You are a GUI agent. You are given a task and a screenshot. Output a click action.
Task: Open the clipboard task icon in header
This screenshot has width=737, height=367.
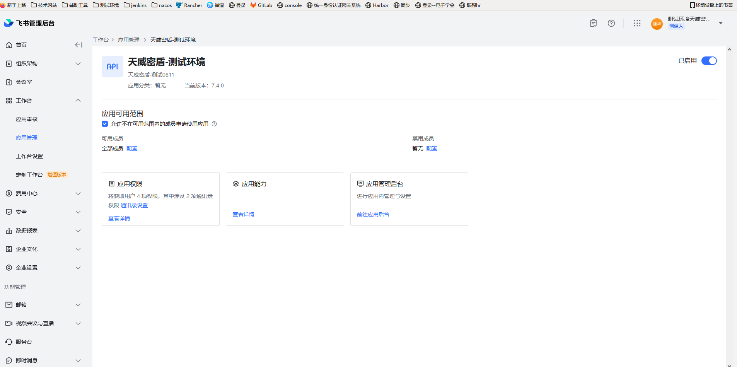click(x=594, y=23)
